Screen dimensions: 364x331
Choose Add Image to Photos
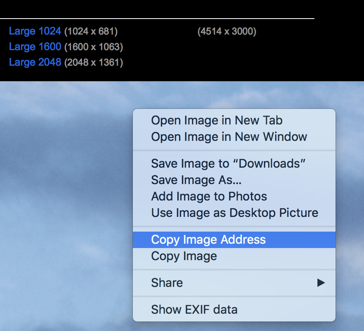point(234,196)
